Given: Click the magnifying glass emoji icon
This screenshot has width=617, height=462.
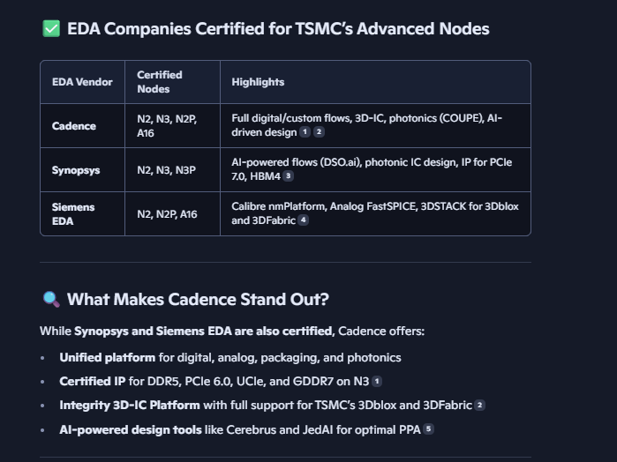Looking at the screenshot, I should point(51,299).
